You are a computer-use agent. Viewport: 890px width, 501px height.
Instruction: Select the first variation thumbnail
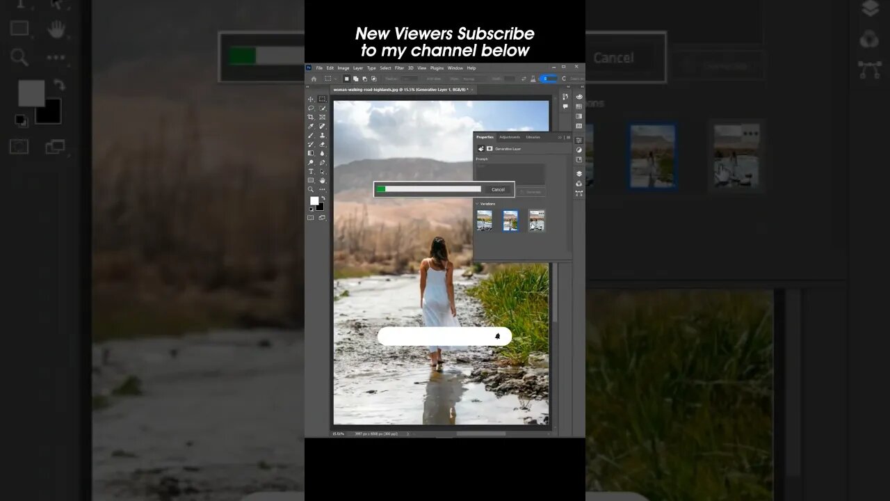[485, 221]
